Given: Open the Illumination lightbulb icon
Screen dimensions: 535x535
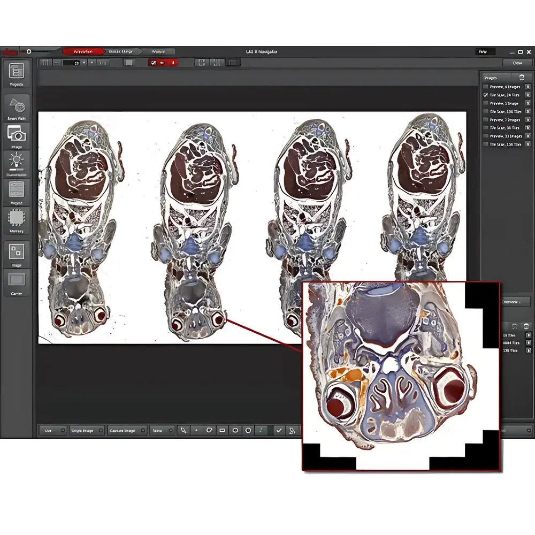Looking at the screenshot, I should (x=17, y=161).
